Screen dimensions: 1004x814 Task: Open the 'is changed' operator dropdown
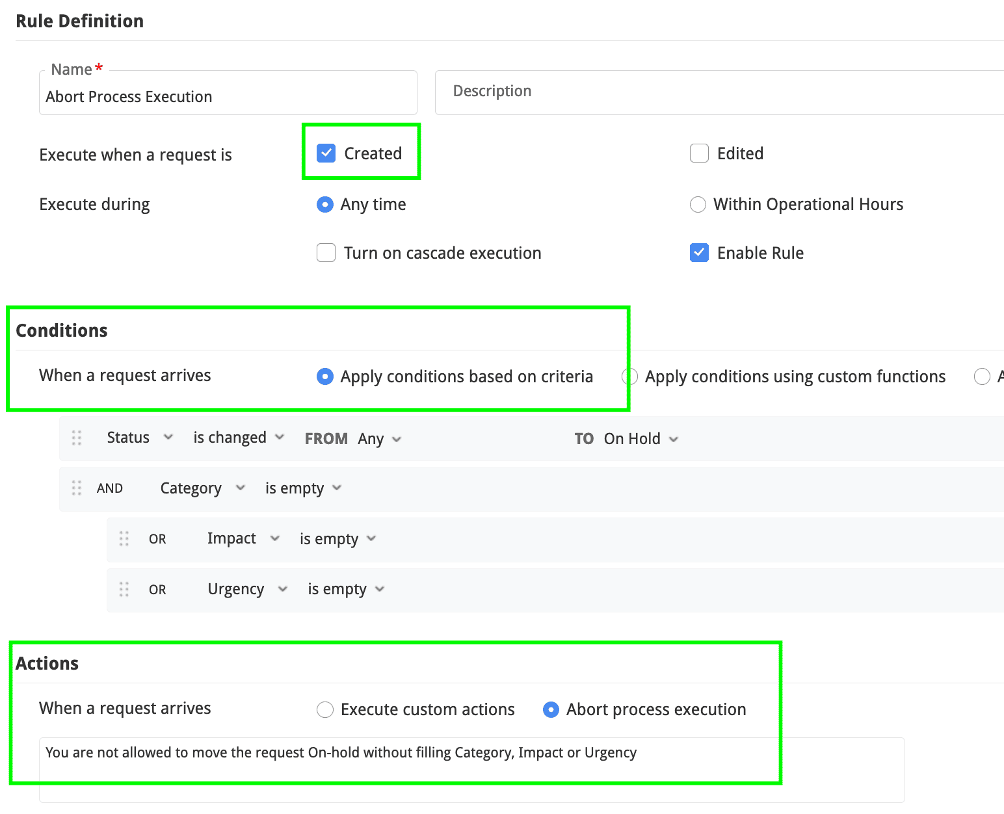click(x=238, y=438)
